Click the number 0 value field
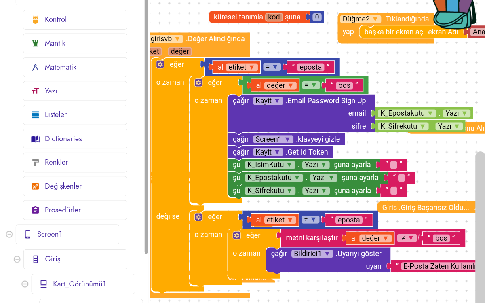485x303 pixels. [x=317, y=17]
